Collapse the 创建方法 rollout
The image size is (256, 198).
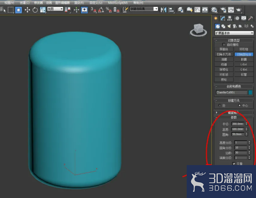(x=234, y=101)
